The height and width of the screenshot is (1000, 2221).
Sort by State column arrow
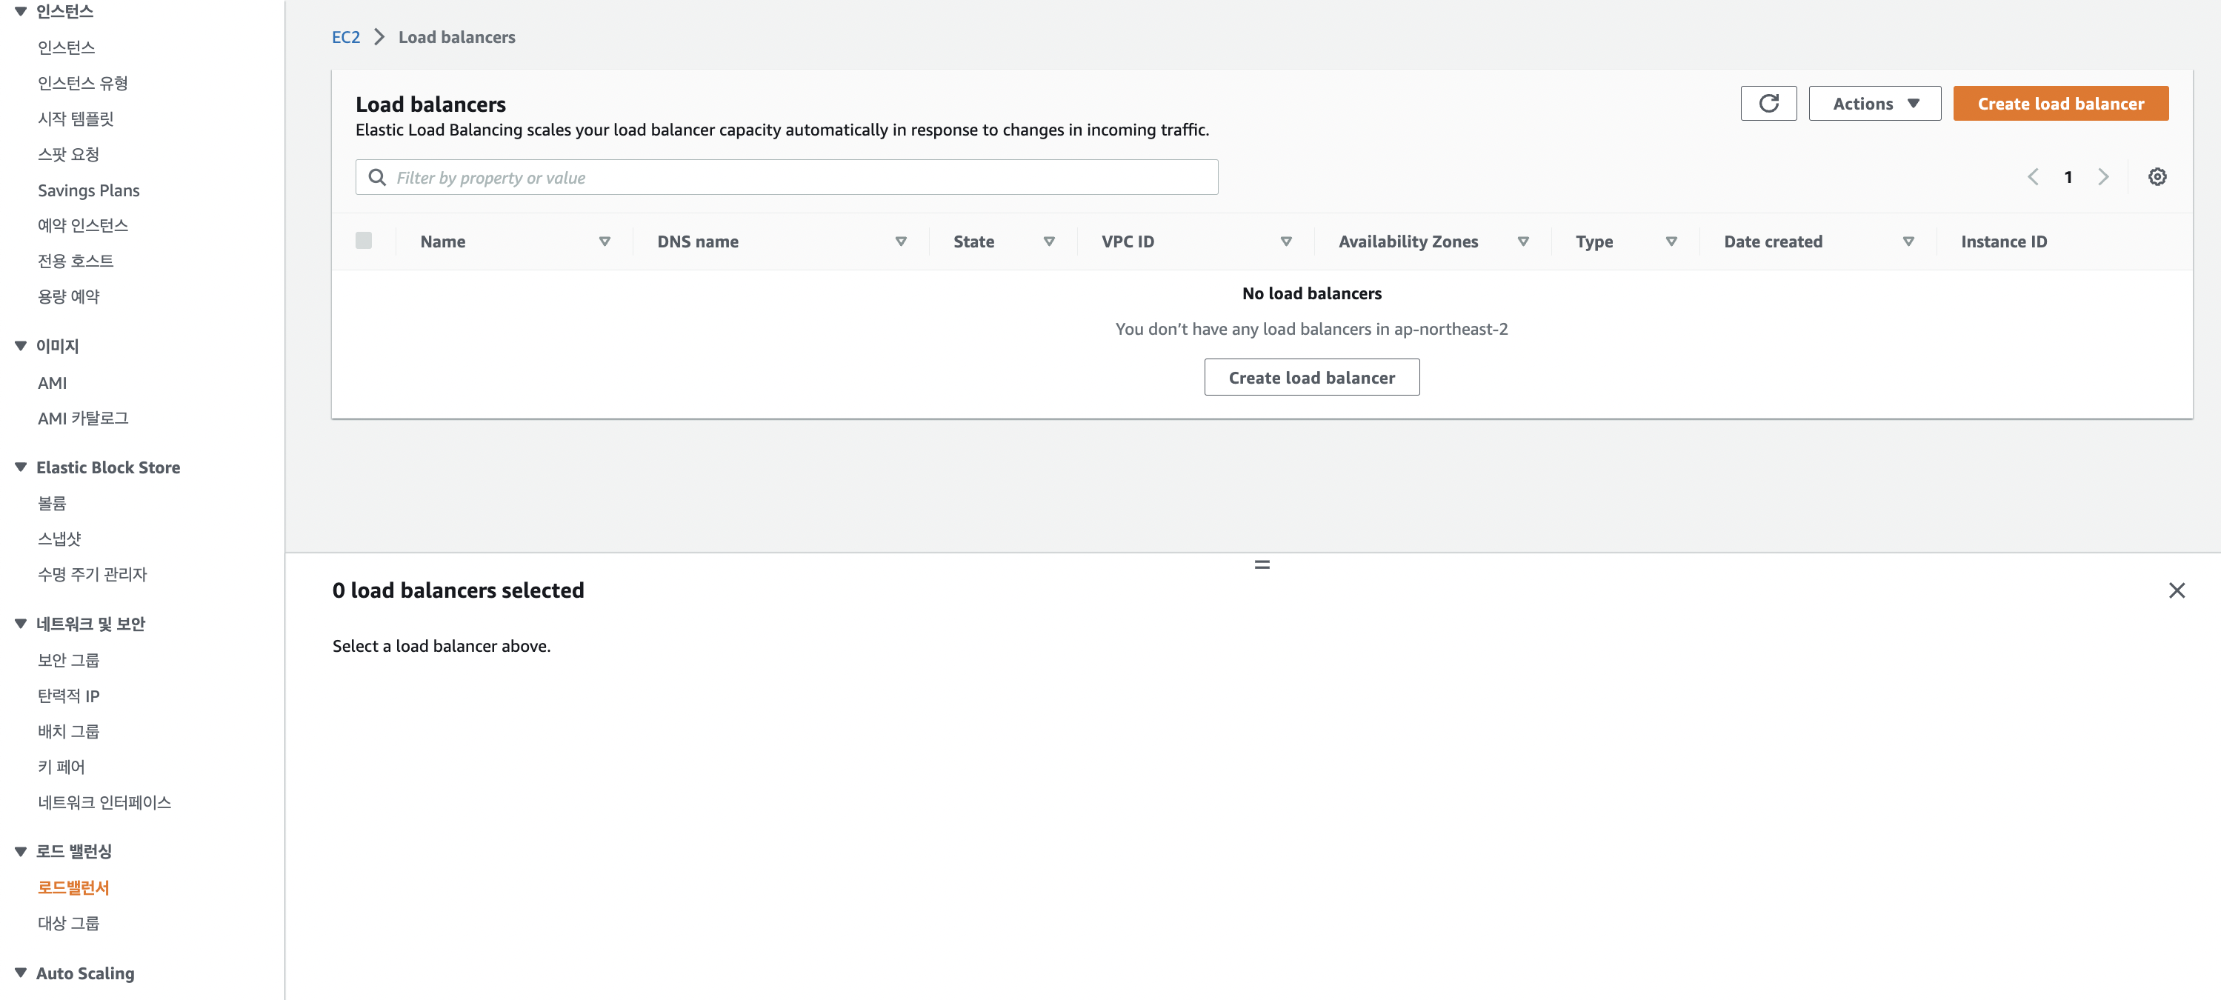(1048, 242)
